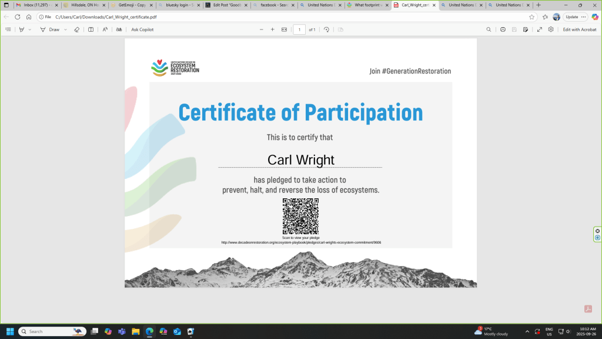Toggle full screen mode for PDF

(x=540, y=29)
